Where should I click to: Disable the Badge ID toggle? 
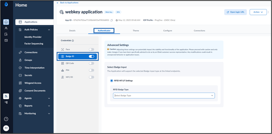pyautogui.click(x=91, y=57)
